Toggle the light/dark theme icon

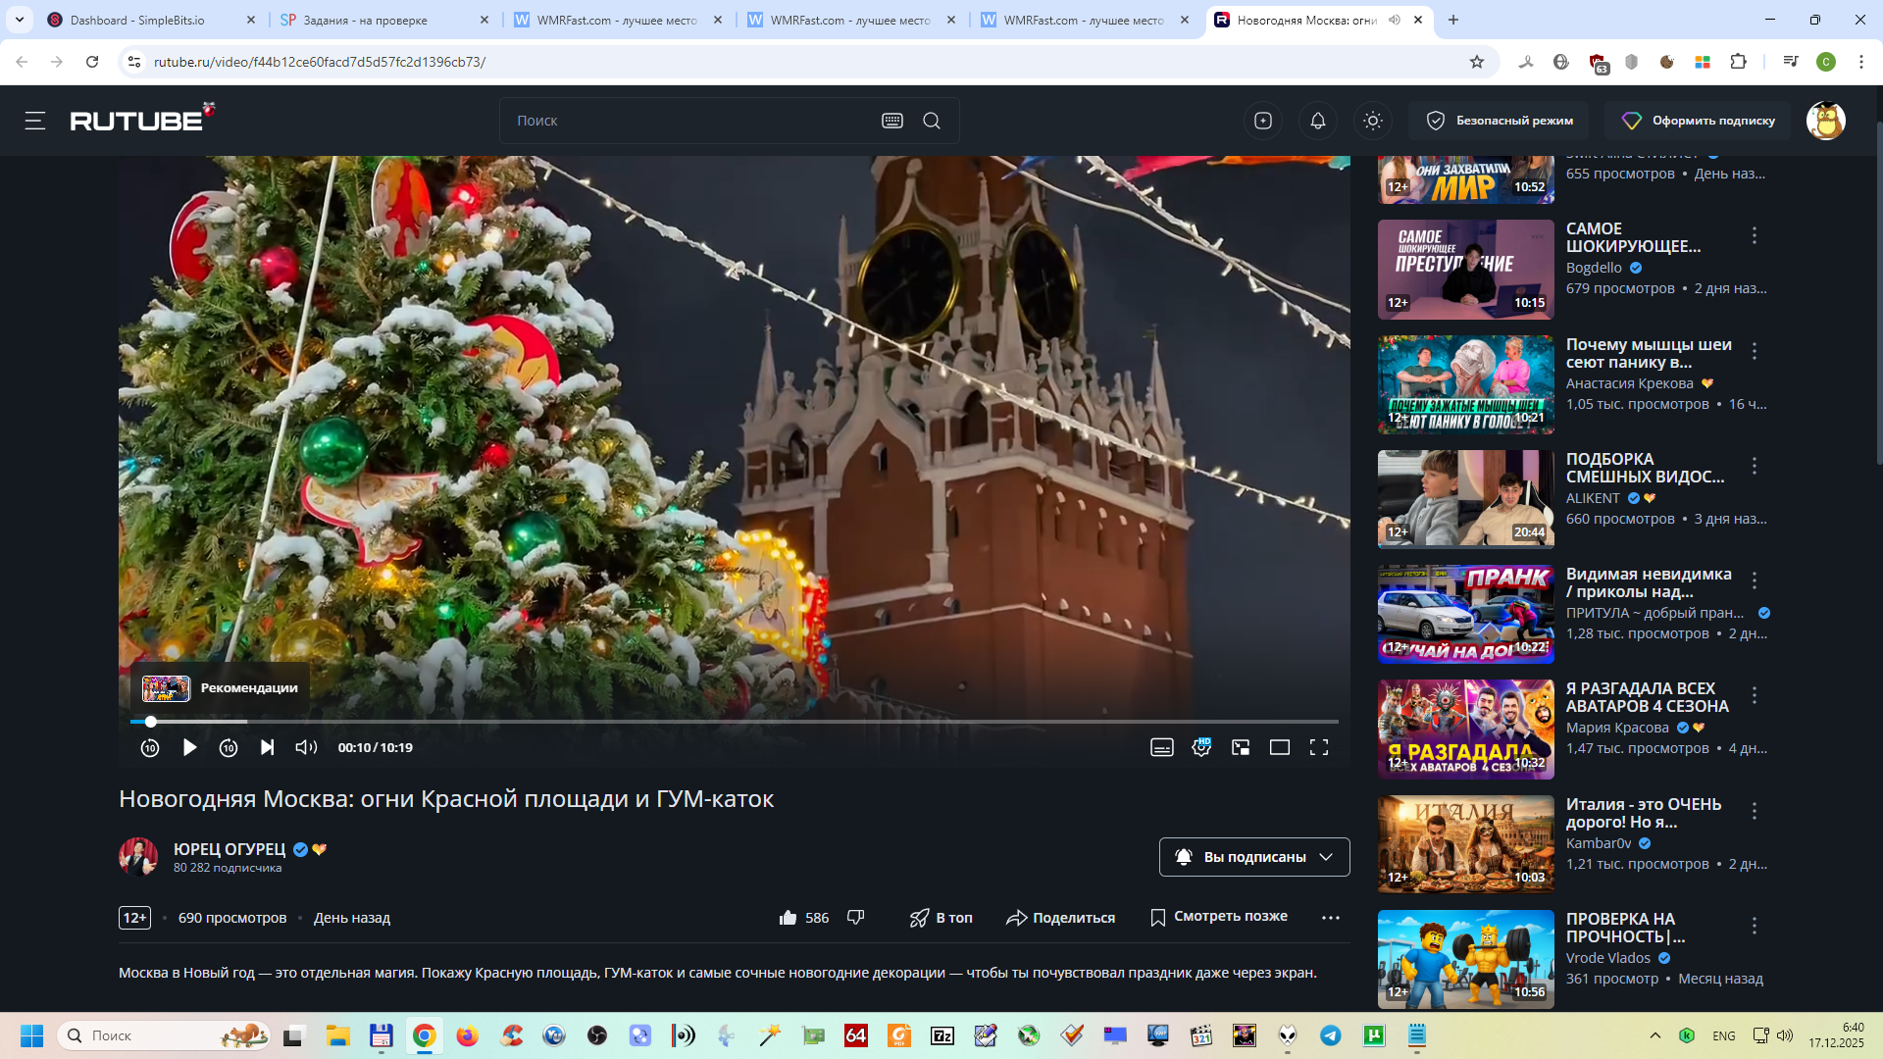1373,121
